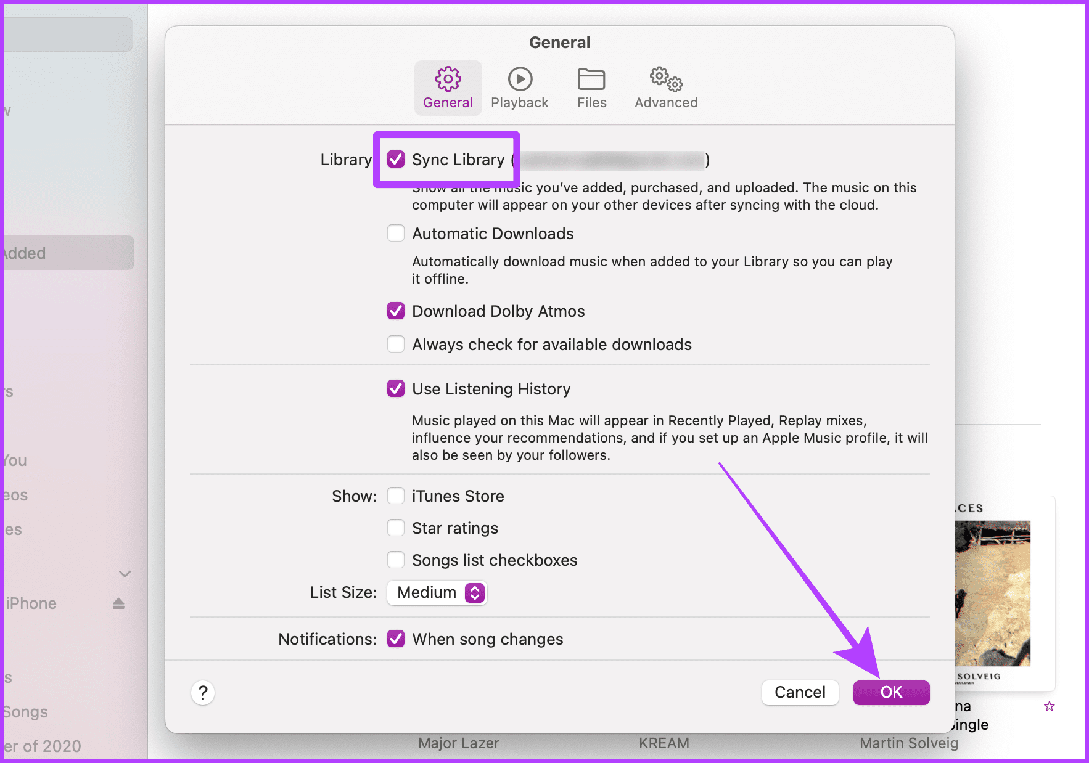This screenshot has width=1089, height=763.
Task: Check the Songs list checkboxes option
Action: tap(396, 560)
